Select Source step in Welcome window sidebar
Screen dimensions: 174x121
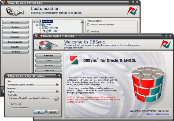(x=49, y=60)
